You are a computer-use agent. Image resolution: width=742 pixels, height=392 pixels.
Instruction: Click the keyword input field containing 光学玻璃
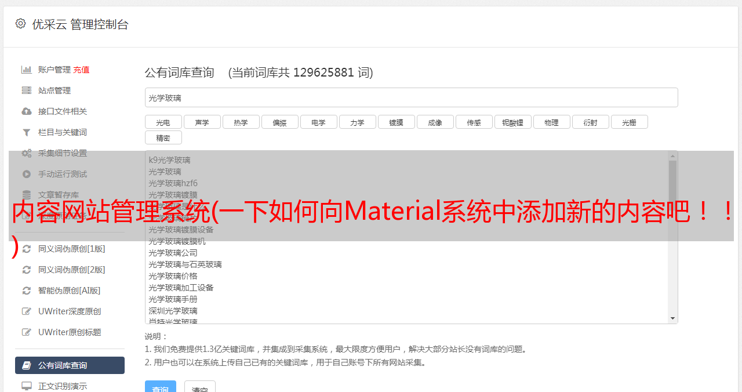pos(411,98)
